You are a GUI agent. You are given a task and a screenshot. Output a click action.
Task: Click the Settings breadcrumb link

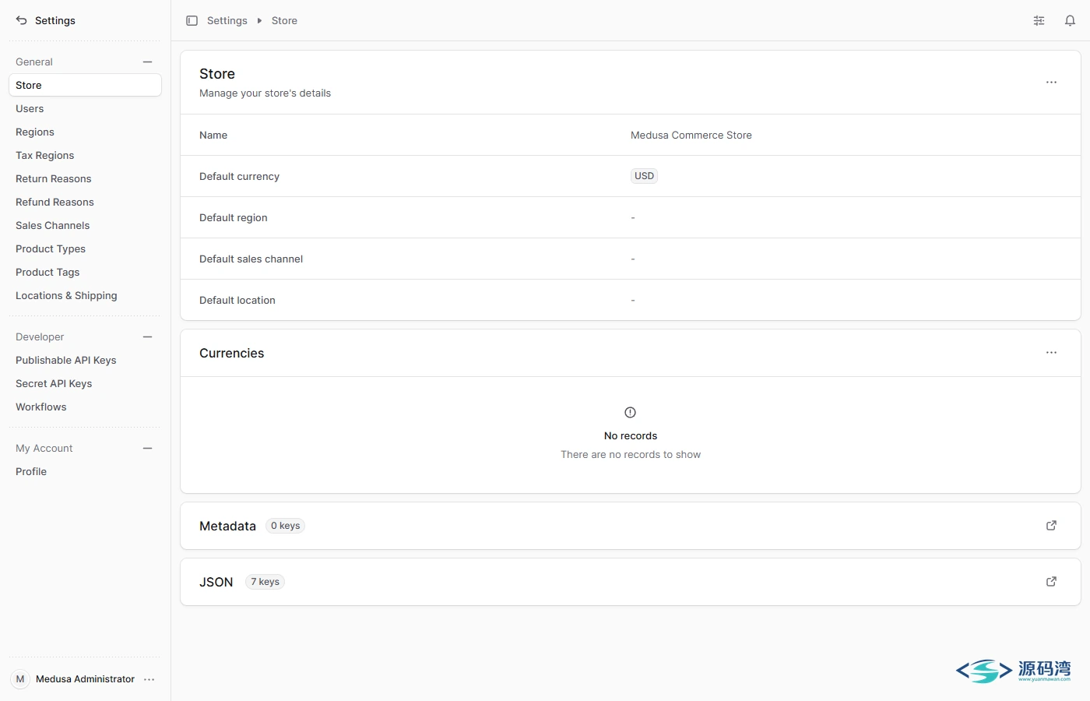click(x=227, y=21)
